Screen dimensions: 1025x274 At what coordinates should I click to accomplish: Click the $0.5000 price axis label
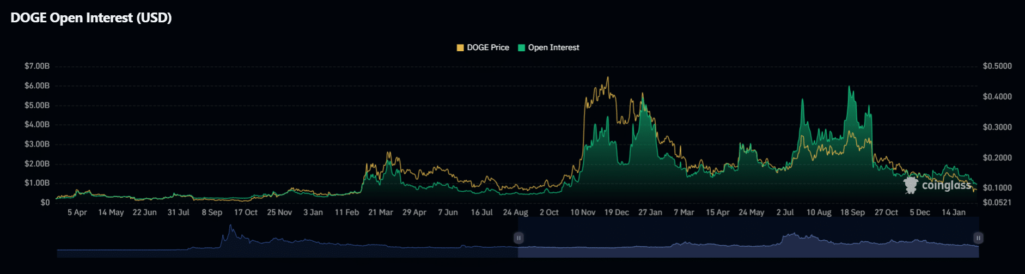pos(997,66)
